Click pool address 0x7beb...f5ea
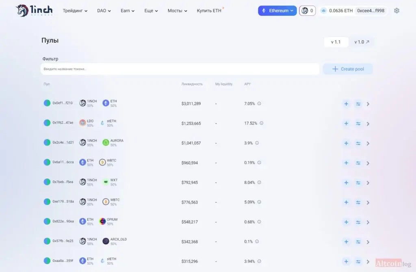 click(63, 182)
